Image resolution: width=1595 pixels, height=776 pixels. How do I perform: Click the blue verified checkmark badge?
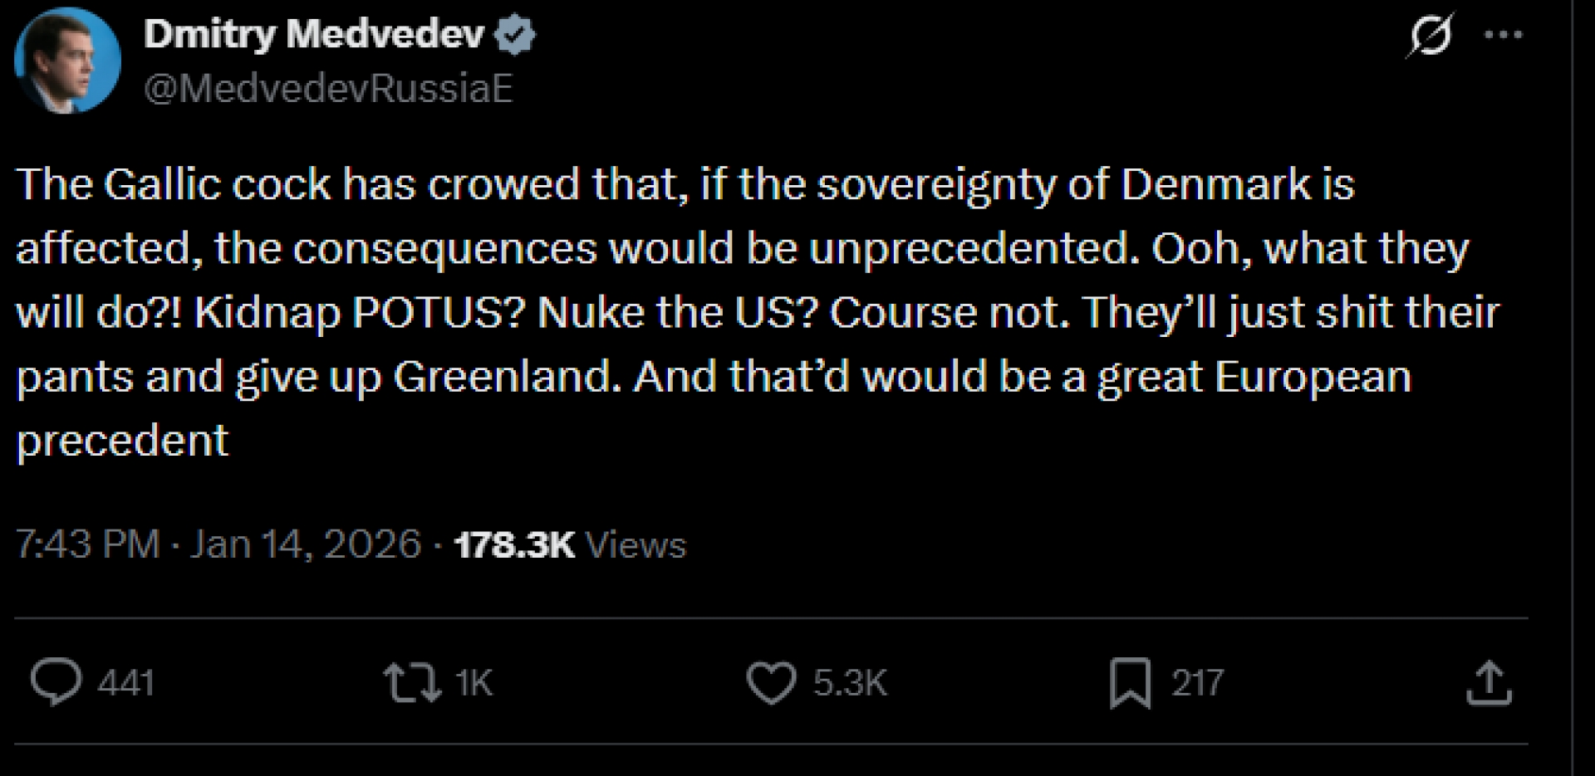pyautogui.click(x=515, y=35)
